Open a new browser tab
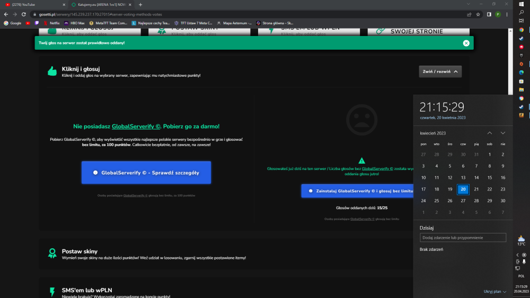Image resolution: width=530 pixels, height=298 pixels. pyautogui.click(x=140, y=5)
